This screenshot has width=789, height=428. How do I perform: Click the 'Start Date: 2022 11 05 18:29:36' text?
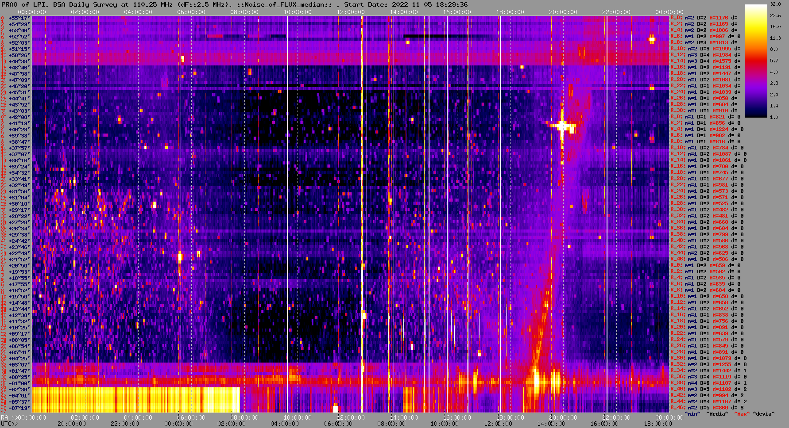406,4
